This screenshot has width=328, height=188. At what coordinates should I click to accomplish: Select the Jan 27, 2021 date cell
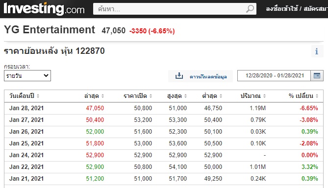coord(26,119)
